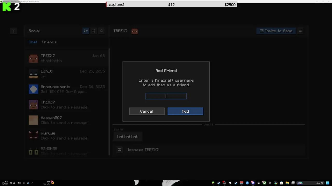Click the taskbar search box
The height and width of the screenshot is (186, 332).
click(310, 183)
